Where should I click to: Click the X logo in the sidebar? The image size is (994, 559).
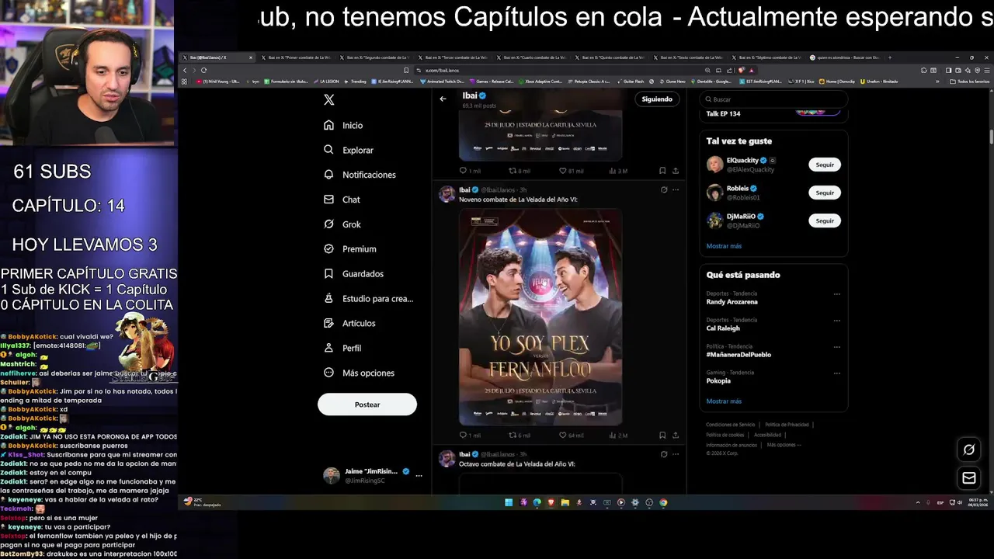point(329,100)
